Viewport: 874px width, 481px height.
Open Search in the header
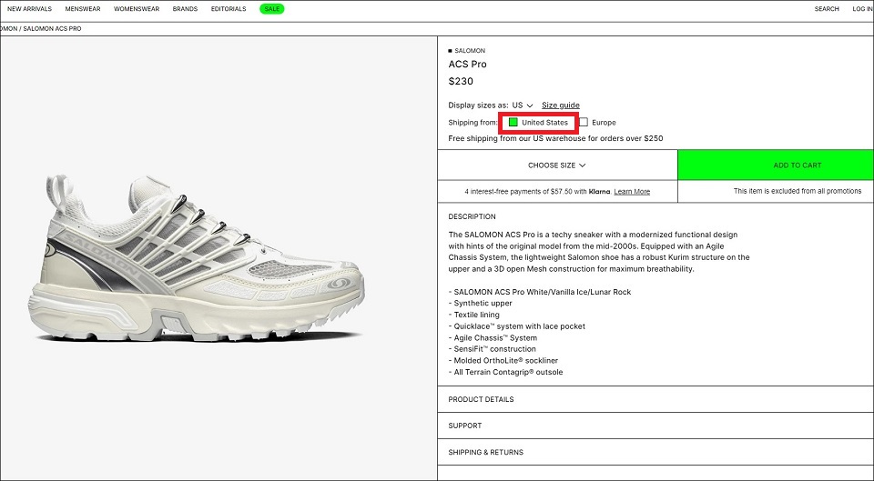(x=827, y=9)
